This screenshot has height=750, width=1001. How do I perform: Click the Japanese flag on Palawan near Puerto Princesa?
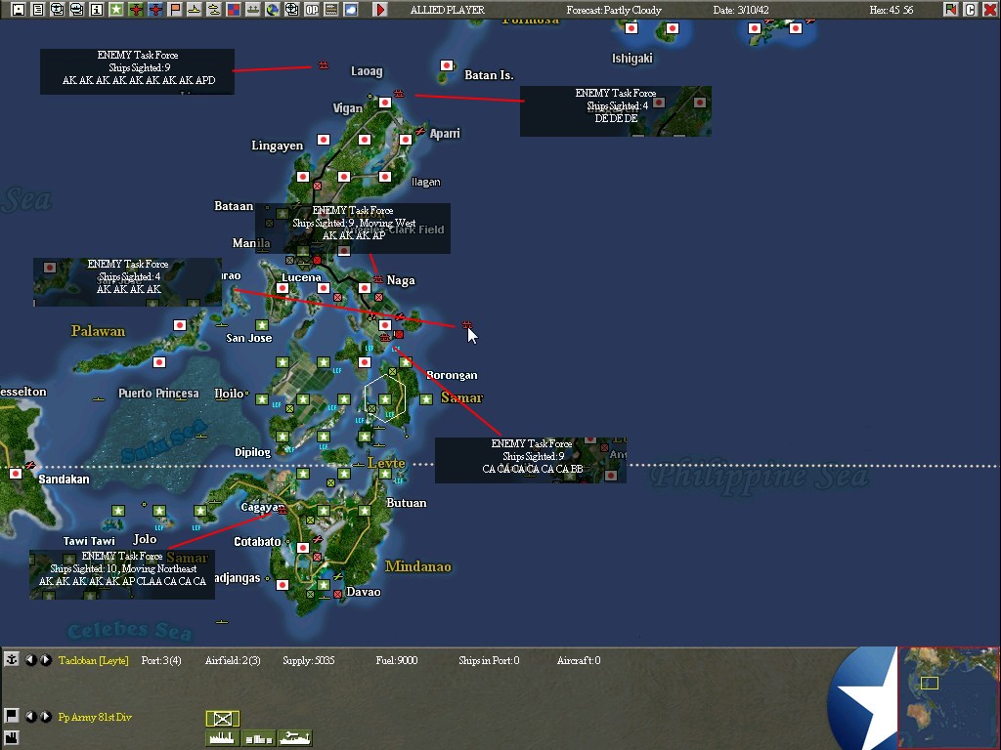coord(159,362)
